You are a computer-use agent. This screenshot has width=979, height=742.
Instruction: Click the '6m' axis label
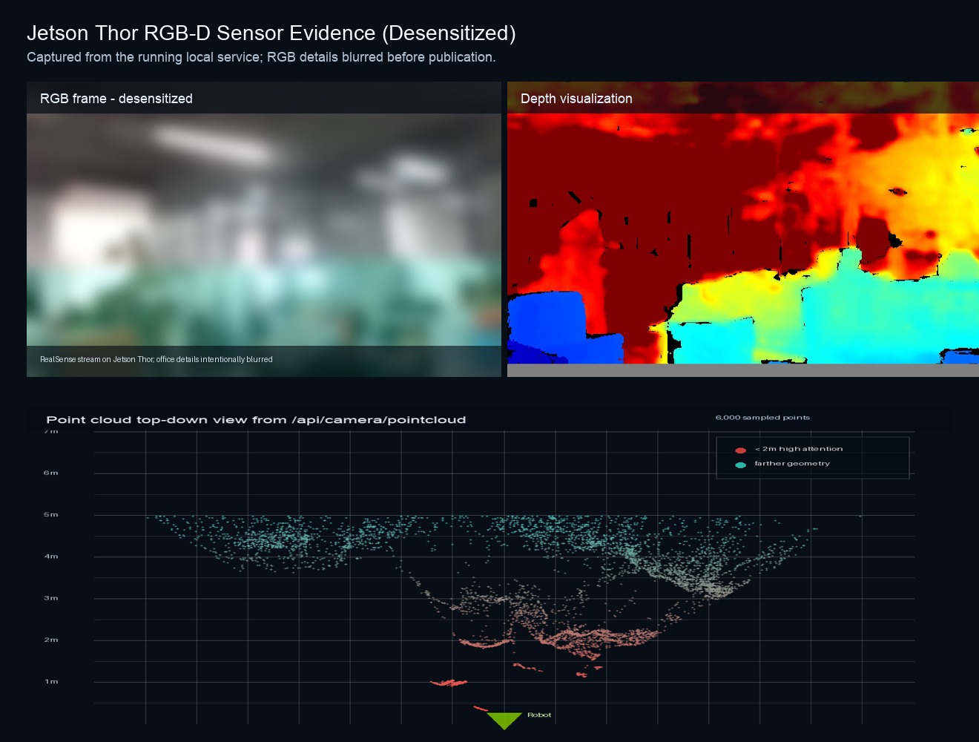pyautogui.click(x=50, y=473)
